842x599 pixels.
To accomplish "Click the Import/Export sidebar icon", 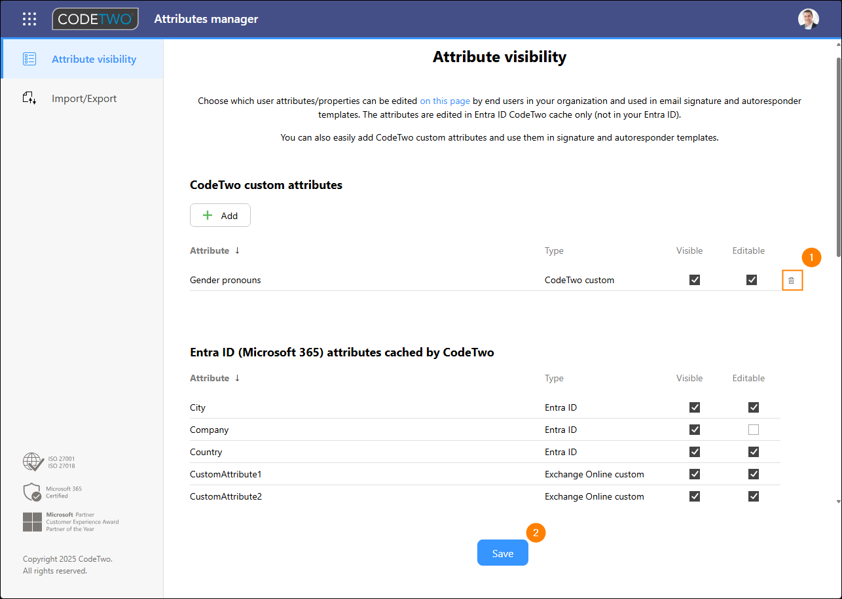I will [x=29, y=99].
